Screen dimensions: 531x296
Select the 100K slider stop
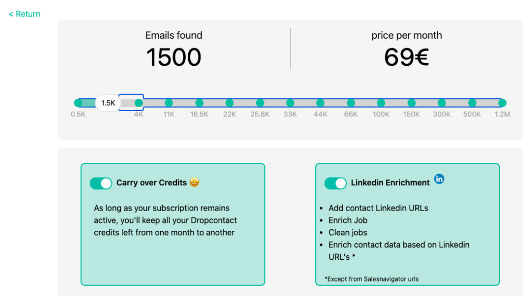(381, 103)
